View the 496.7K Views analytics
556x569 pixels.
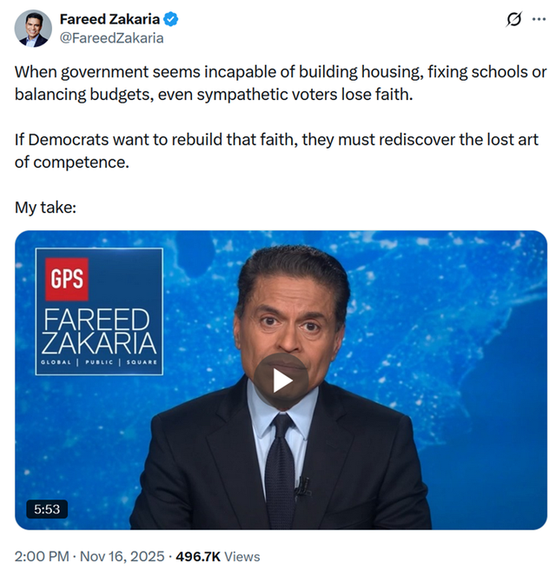(220, 556)
